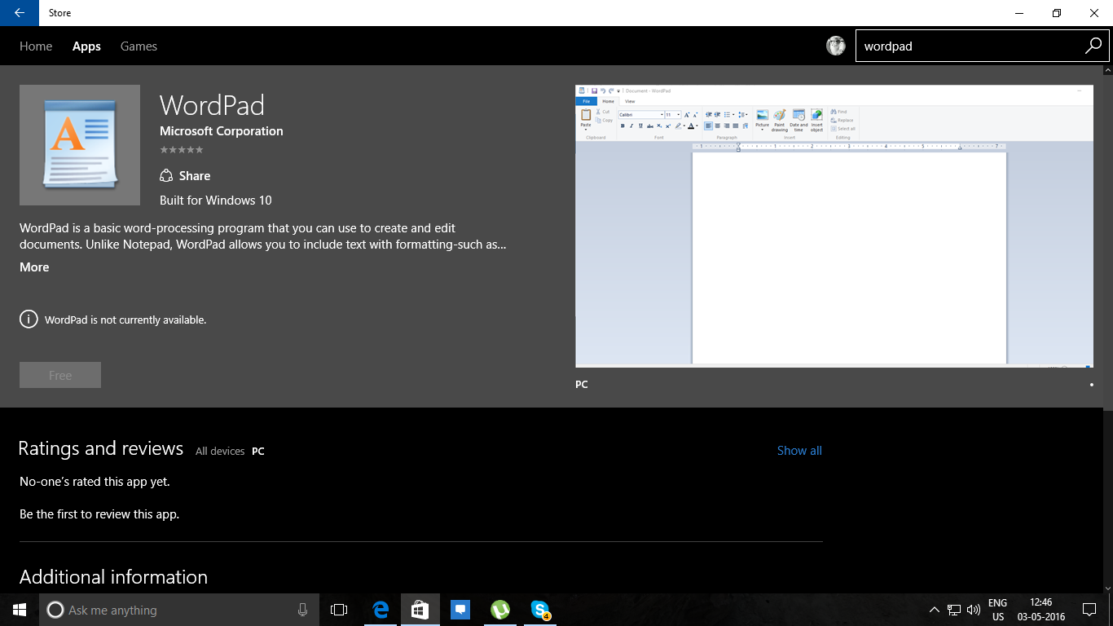Viewport: 1113px width, 626px height.
Task: Open the Microsoft Corporation publisher link
Action: 222,131
